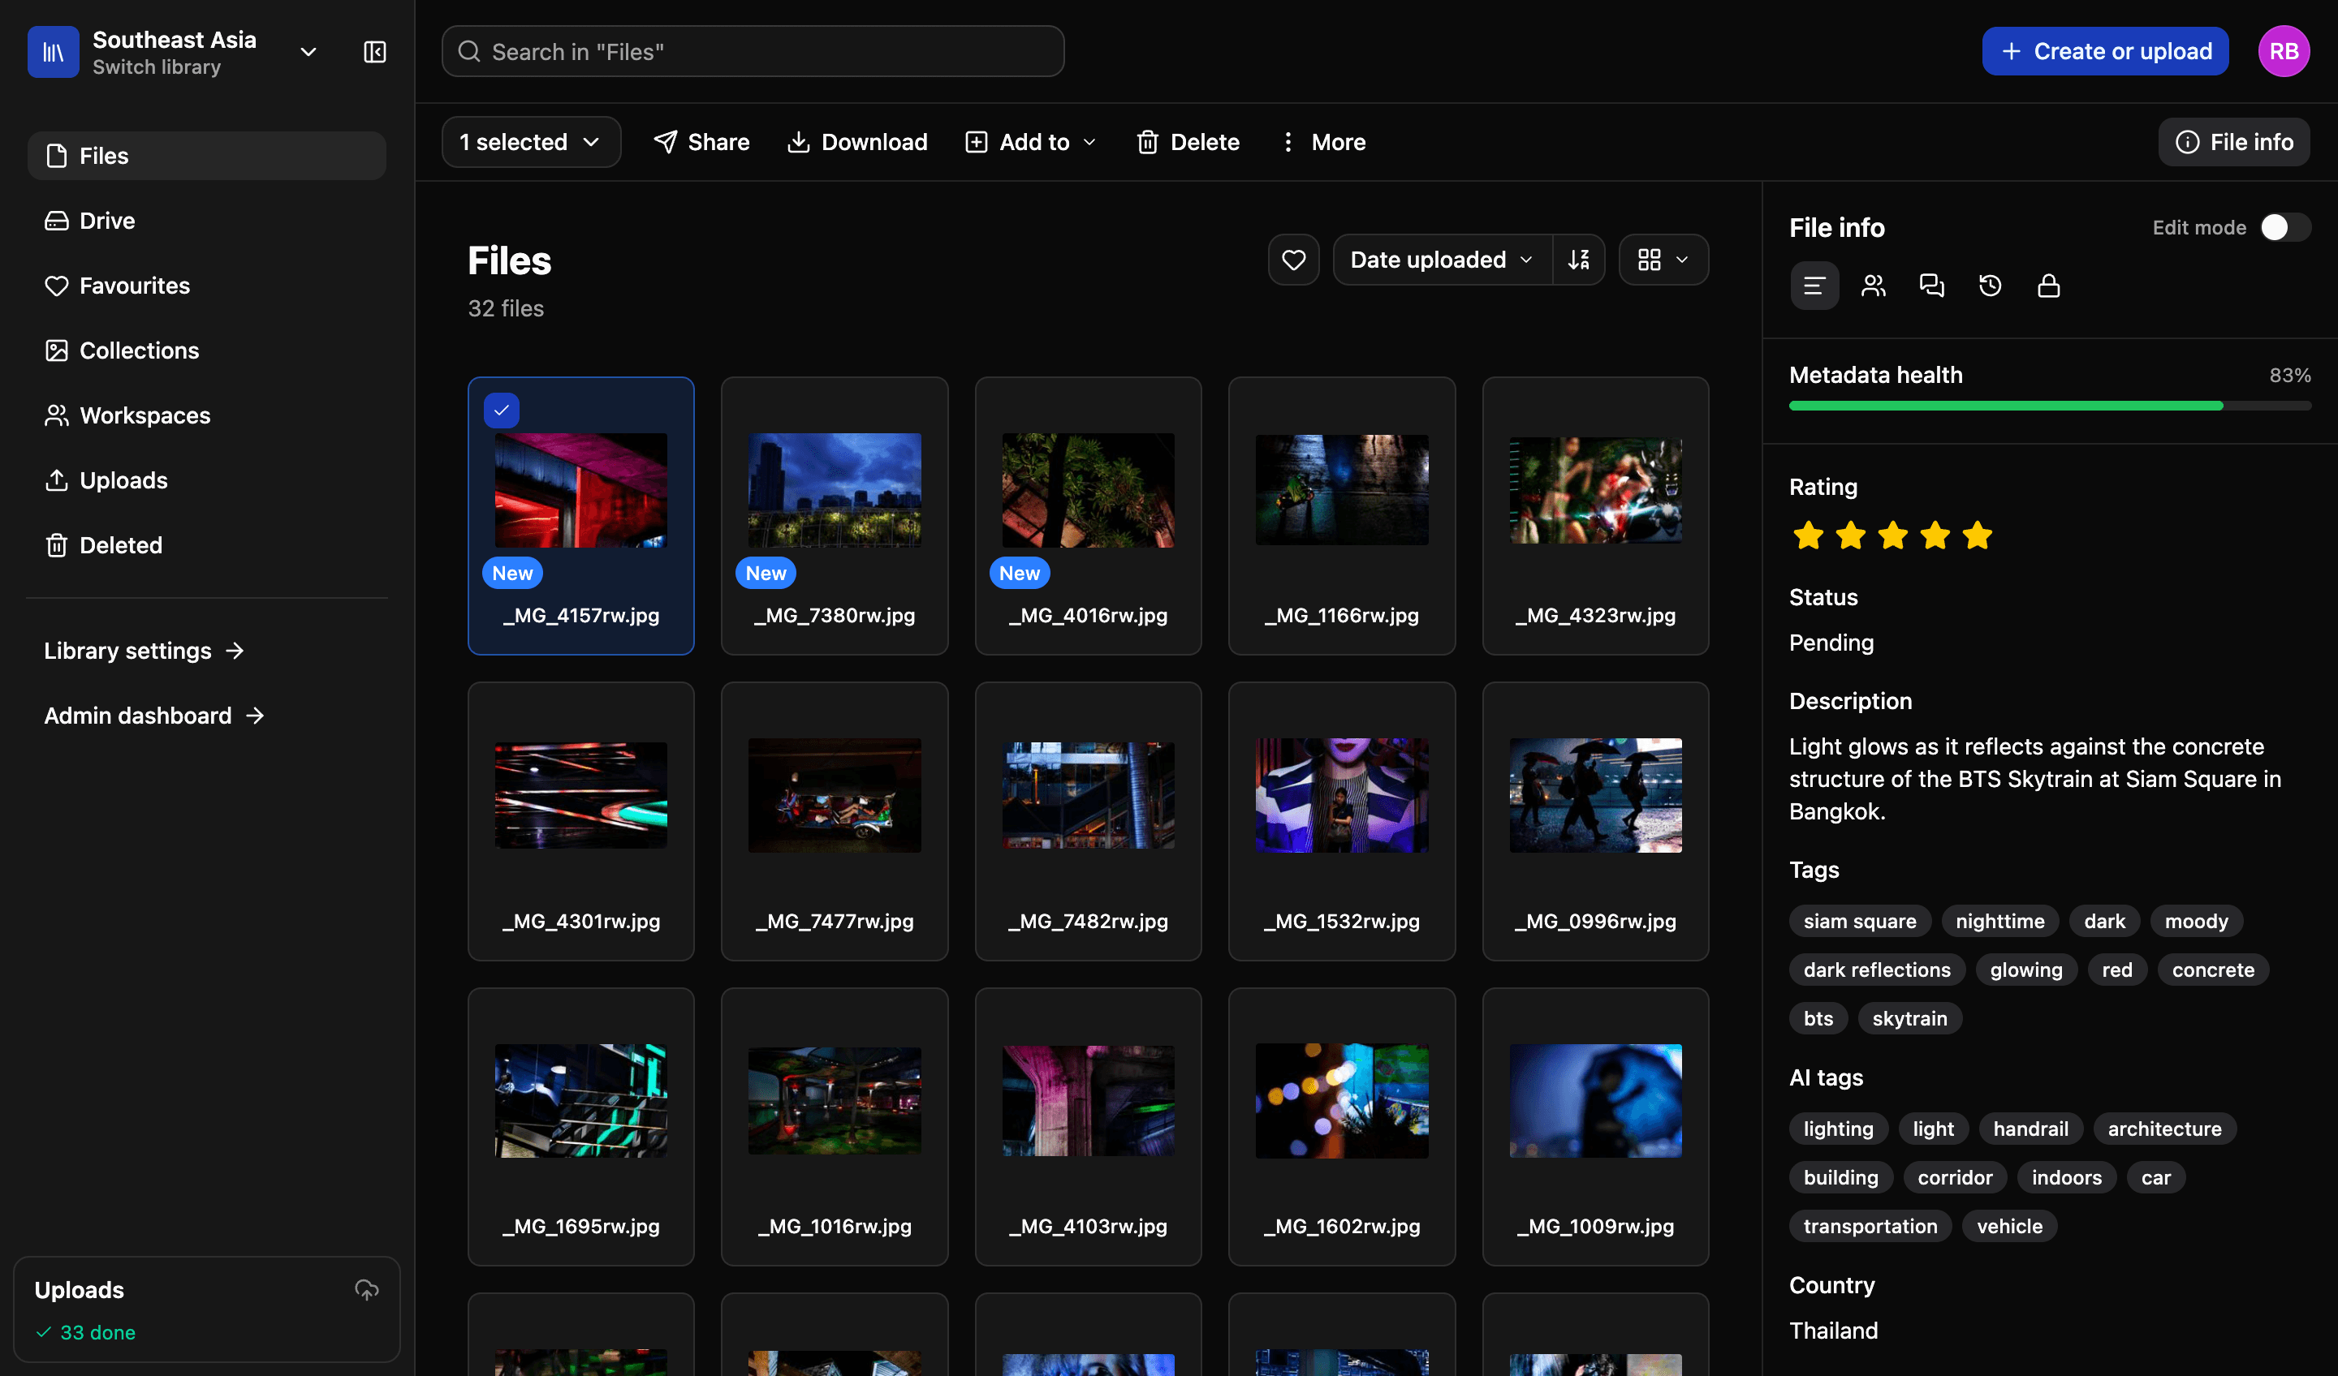Expand the Switch library chevron
The width and height of the screenshot is (2338, 1376).
tap(309, 52)
